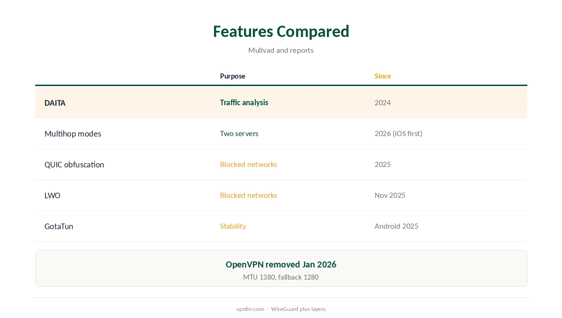This screenshot has width=562, height=318.
Task: Open the vpnfin.com footer link
Action: (250, 309)
